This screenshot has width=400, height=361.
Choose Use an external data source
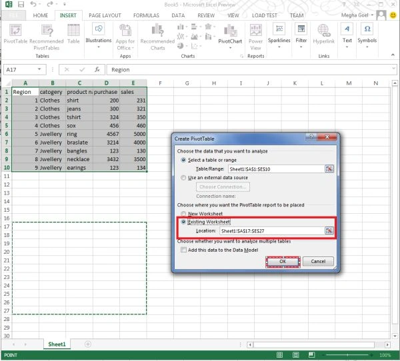(x=183, y=177)
